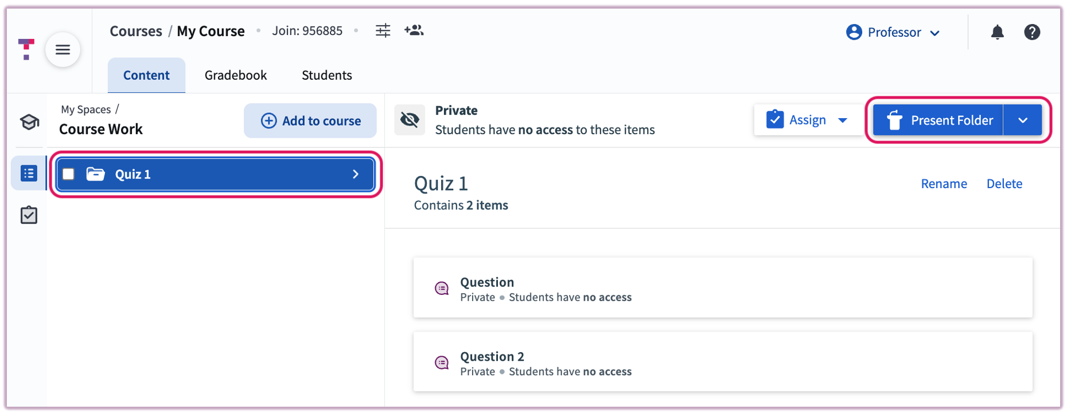Switch to the Students tab
The height and width of the screenshot is (413, 1067).
326,75
